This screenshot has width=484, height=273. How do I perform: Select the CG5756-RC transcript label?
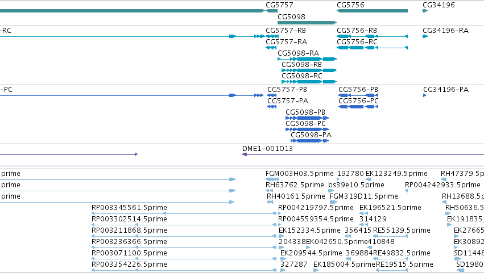tap(357, 42)
